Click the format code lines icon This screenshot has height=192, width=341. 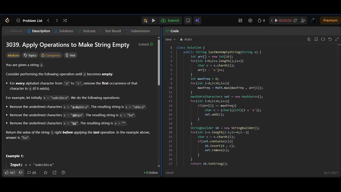click(309, 39)
